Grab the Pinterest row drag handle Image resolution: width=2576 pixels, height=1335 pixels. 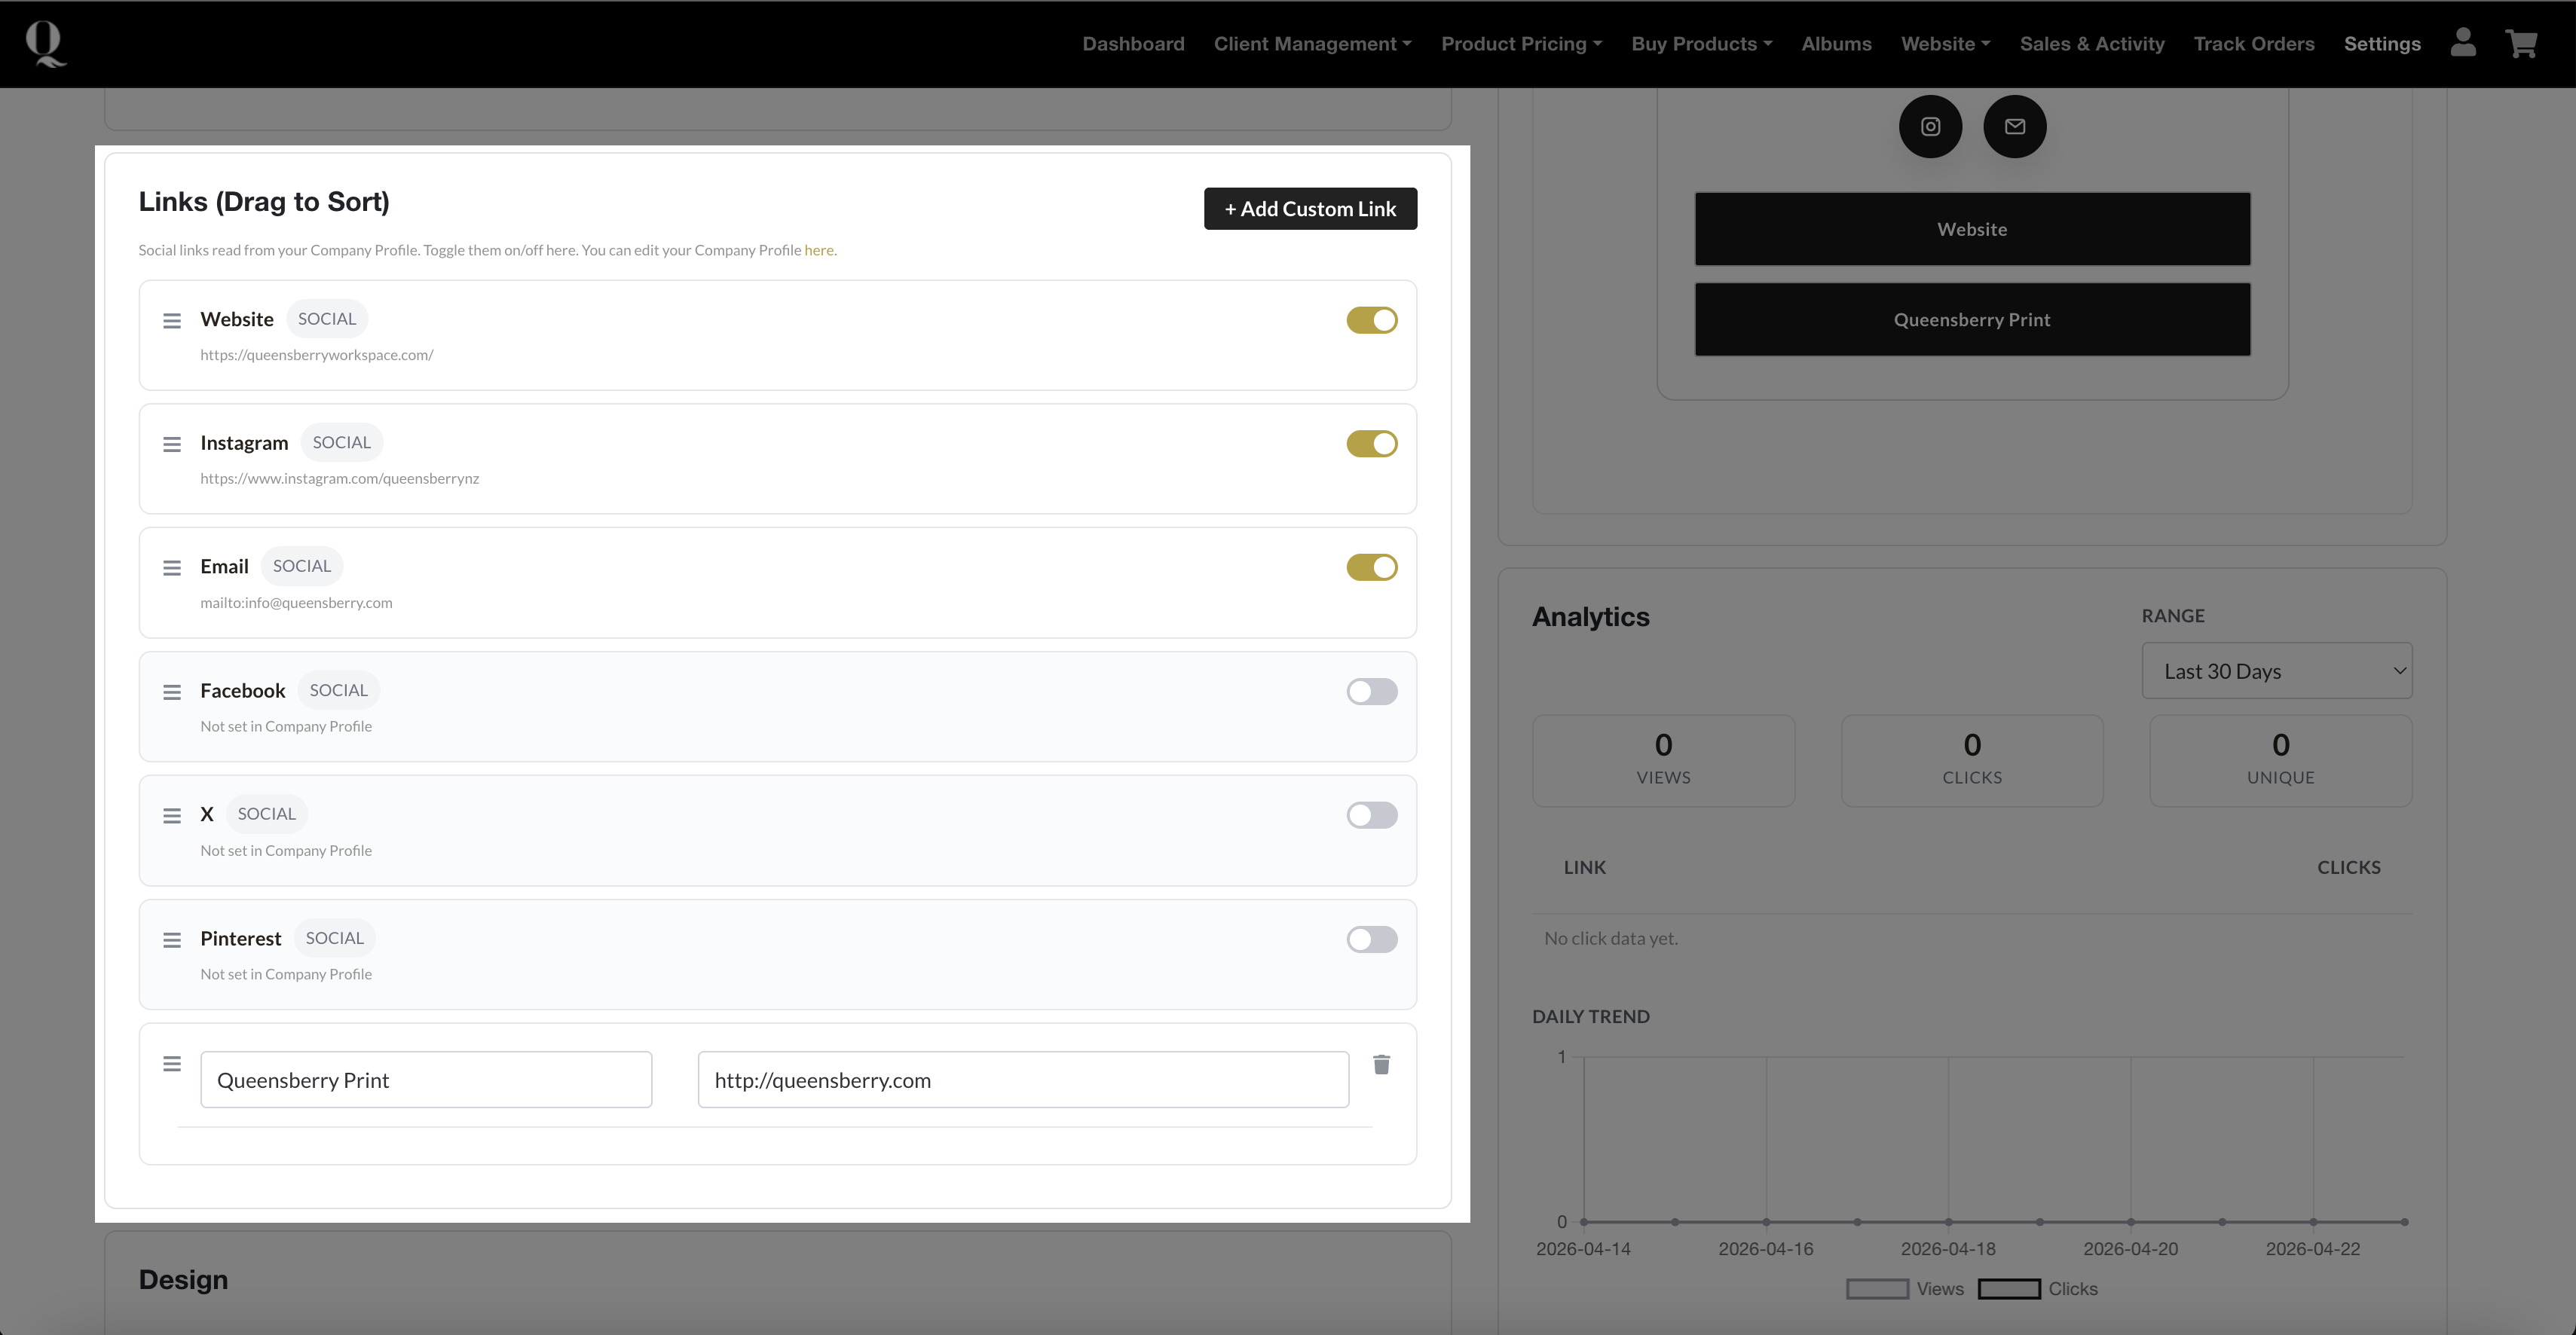(172, 939)
